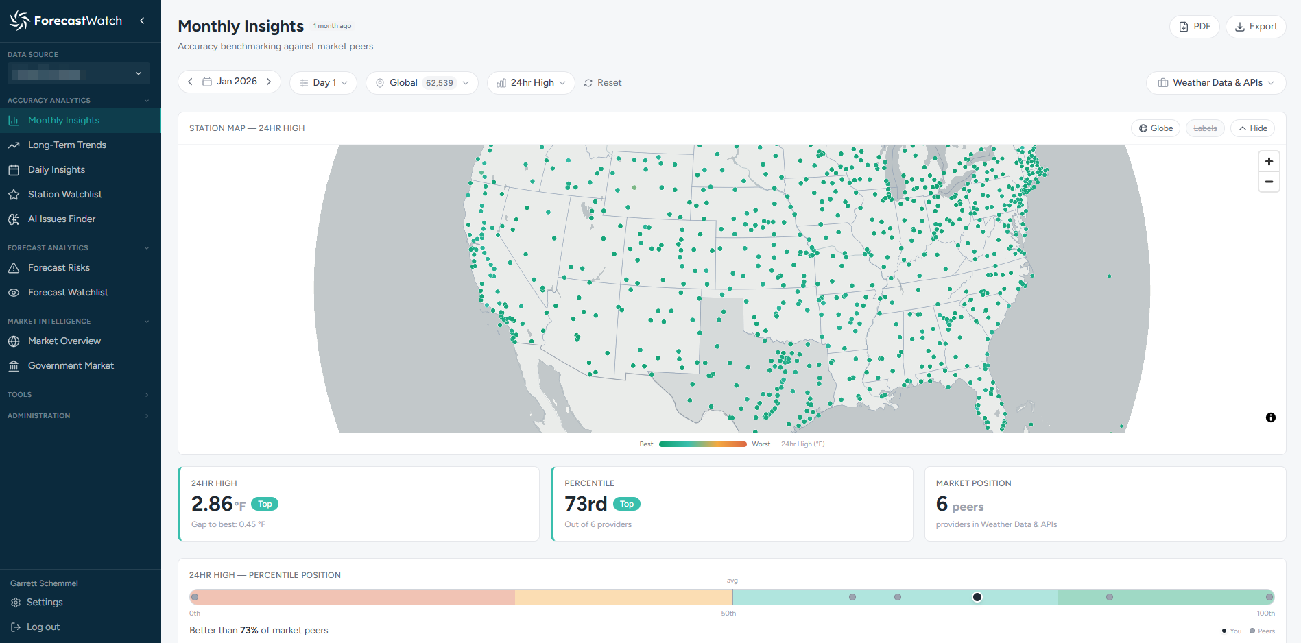Zoom in on the station map
The width and height of the screenshot is (1301, 643).
point(1269,162)
